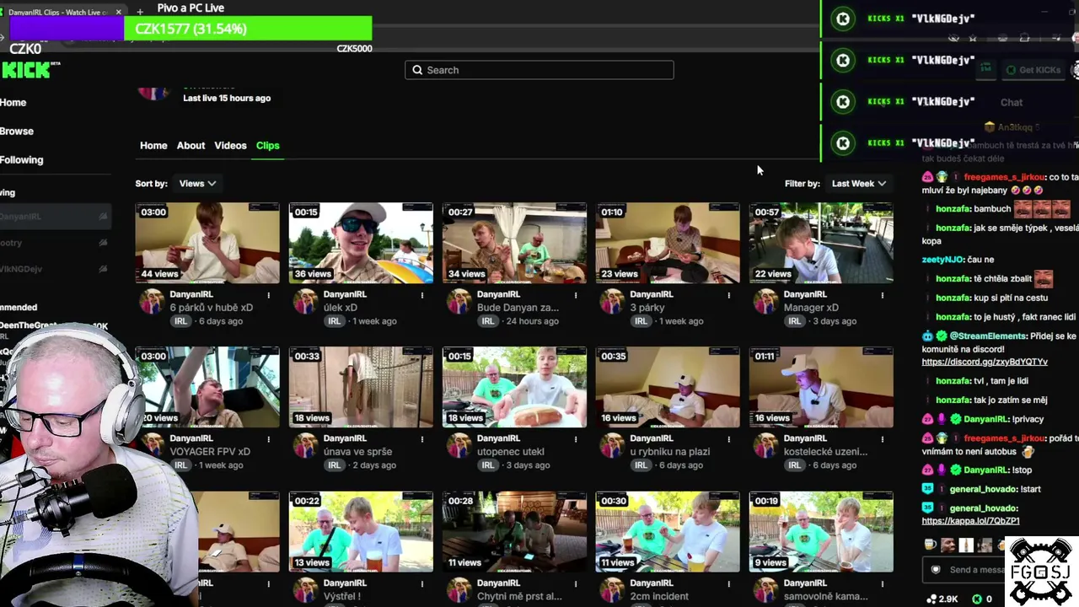
Task: Click @StreamElements username in chat
Action: point(988,336)
